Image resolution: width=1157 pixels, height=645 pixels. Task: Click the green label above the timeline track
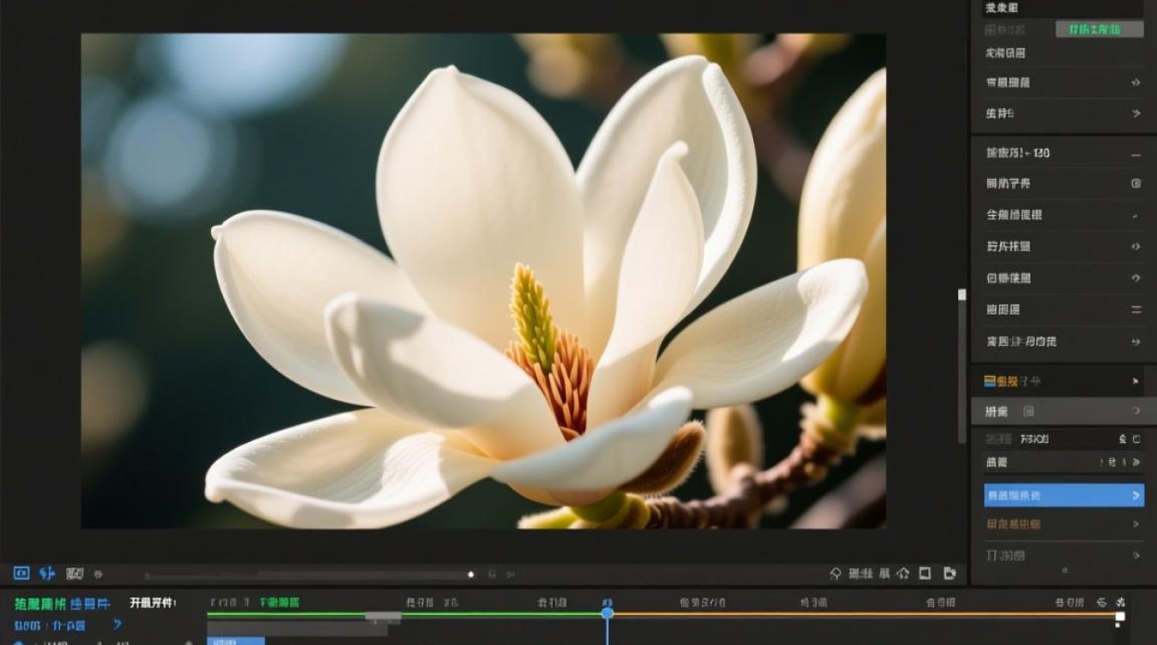281,603
